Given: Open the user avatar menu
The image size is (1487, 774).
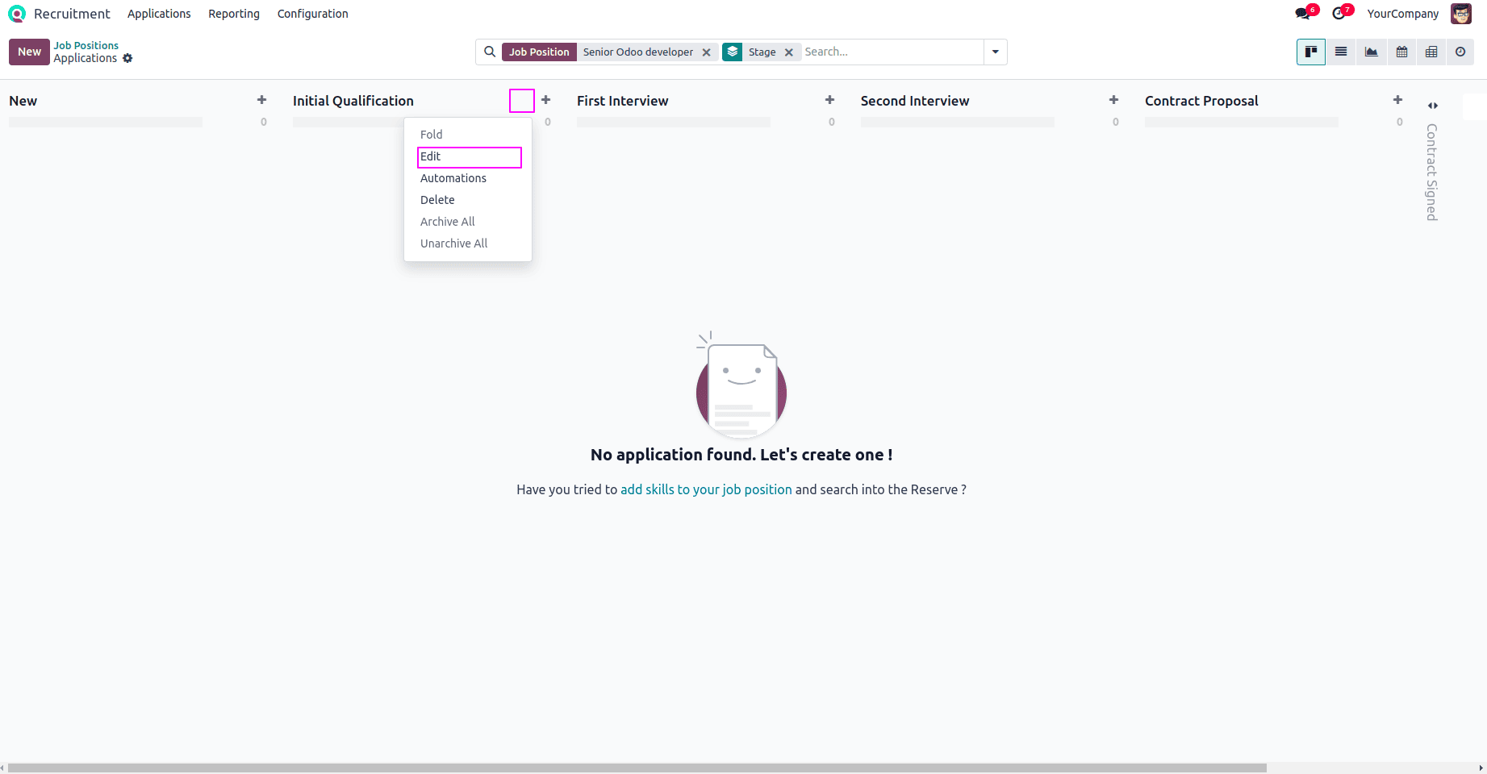Looking at the screenshot, I should point(1461,14).
